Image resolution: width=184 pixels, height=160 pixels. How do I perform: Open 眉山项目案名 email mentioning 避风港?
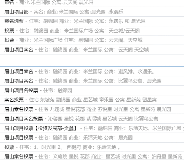tap(92, 71)
